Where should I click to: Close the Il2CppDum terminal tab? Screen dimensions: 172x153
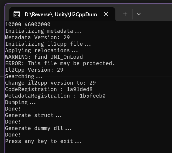click(x=106, y=14)
